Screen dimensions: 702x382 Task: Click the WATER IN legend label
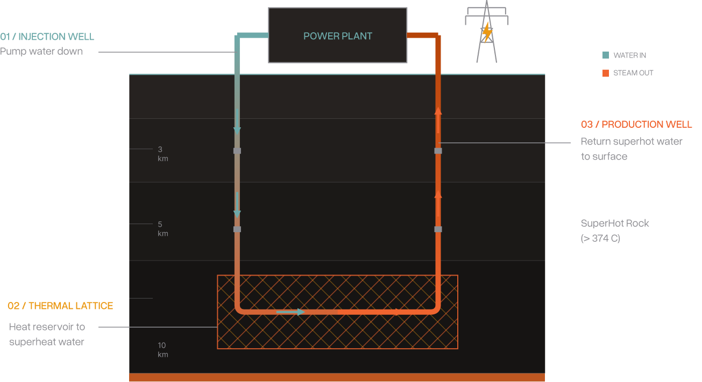(629, 55)
